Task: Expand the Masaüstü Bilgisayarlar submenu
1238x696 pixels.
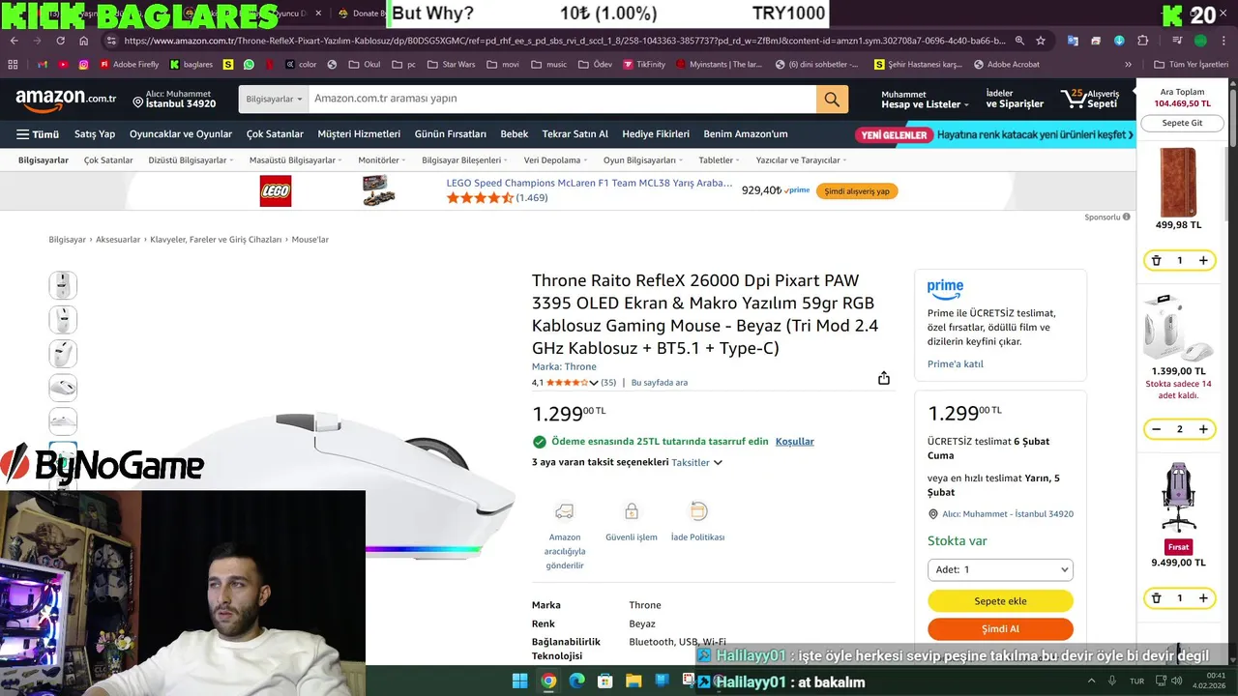Action: pyautogui.click(x=296, y=160)
